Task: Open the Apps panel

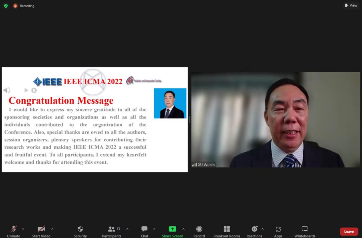Action: pyautogui.click(x=278, y=231)
